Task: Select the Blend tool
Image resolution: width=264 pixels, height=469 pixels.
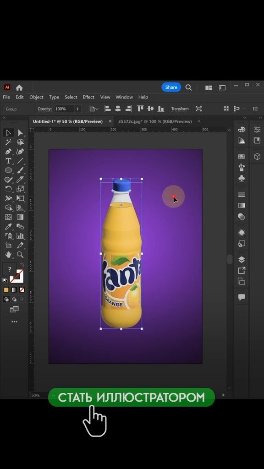Action: click(x=20, y=226)
